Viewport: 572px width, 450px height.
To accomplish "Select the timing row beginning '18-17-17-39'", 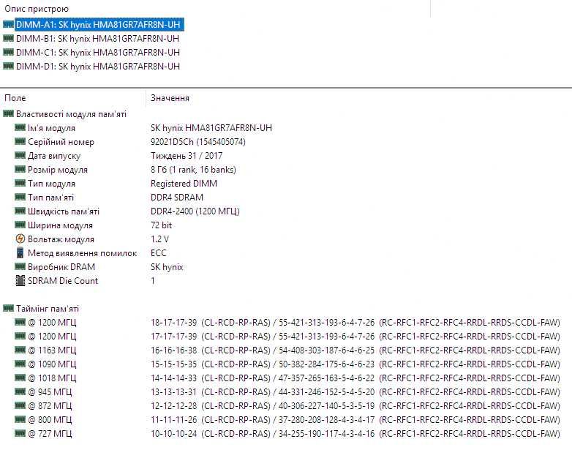I will 355,323.
